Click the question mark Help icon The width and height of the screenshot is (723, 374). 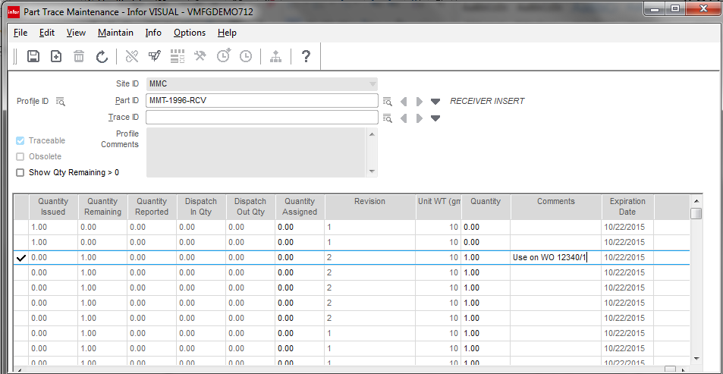[x=306, y=57]
